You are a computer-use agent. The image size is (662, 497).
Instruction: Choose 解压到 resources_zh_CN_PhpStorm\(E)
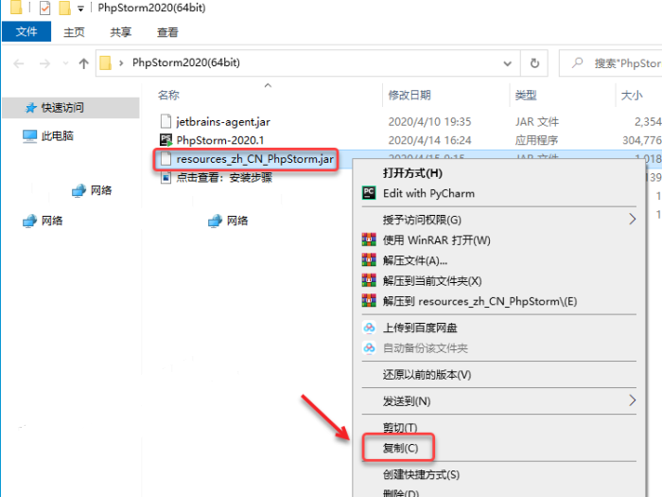(479, 301)
